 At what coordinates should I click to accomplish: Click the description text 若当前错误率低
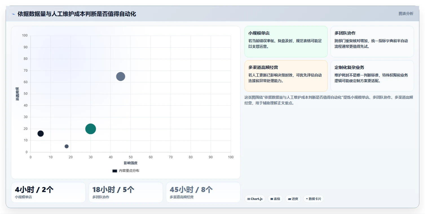pos(285,44)
